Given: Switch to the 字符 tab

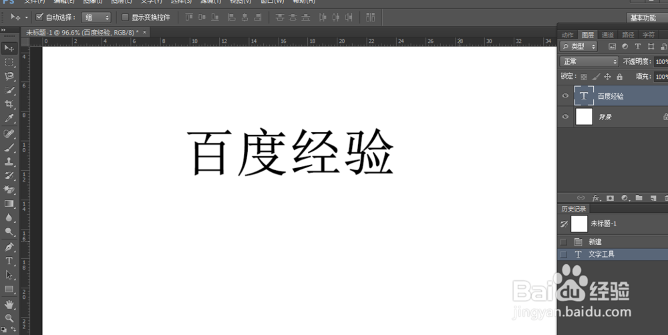Looking at the screenshot, I should click(x=649, y=35).
